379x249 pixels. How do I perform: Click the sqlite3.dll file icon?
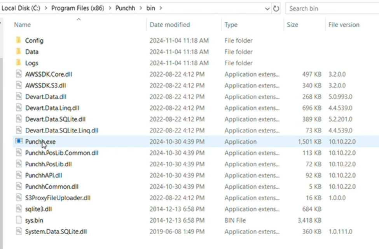tap(19, 209)
